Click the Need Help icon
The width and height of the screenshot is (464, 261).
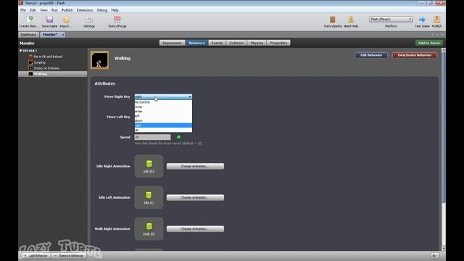(x=351, y=20)
